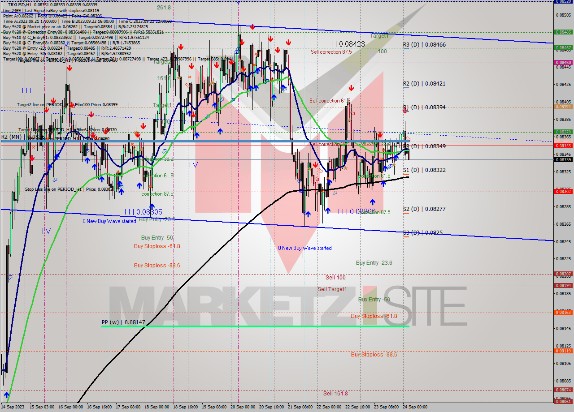Click the R1 (D) | 0.08394 pivot label
This screenshot has width=574, height=412.
424,107
